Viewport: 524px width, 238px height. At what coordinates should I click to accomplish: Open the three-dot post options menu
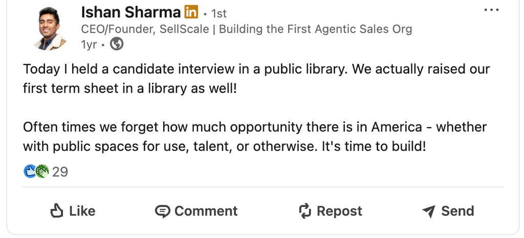pos(491,10)
